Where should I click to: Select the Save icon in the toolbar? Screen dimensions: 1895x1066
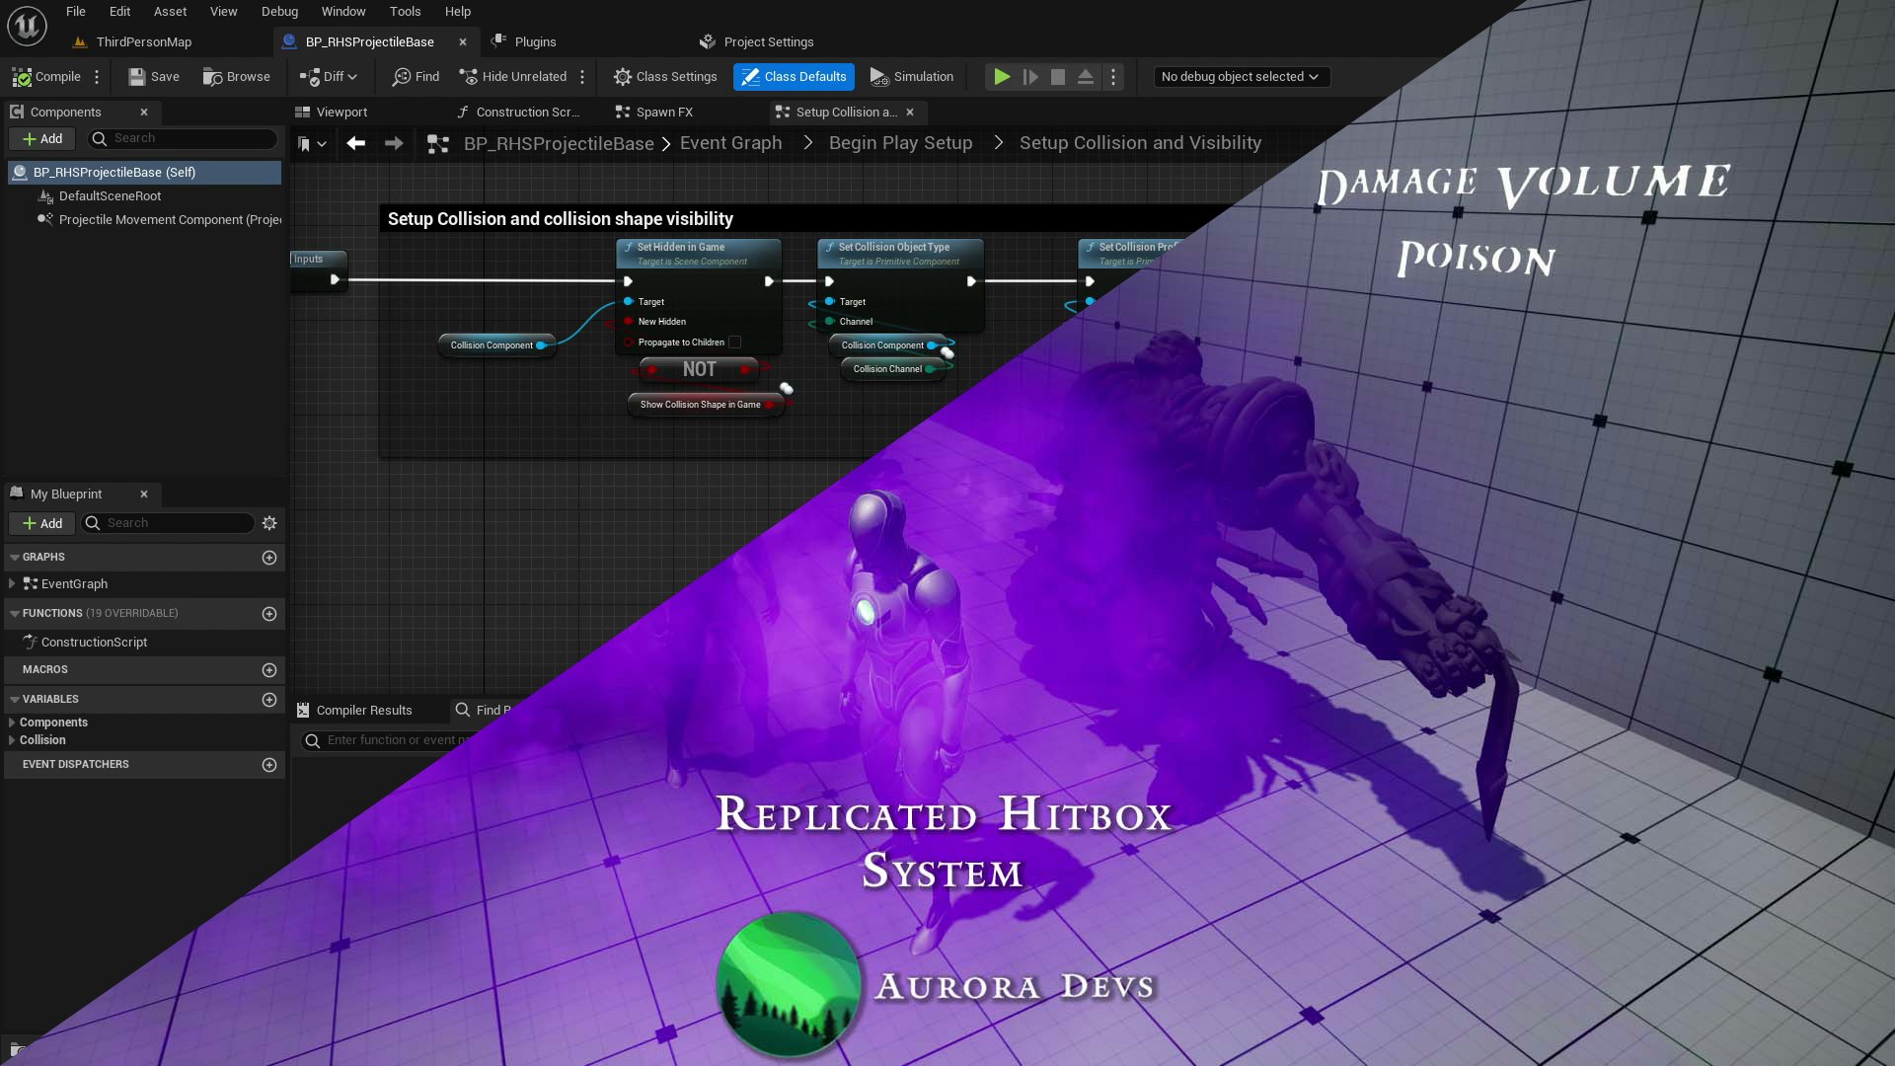point(135,76)
